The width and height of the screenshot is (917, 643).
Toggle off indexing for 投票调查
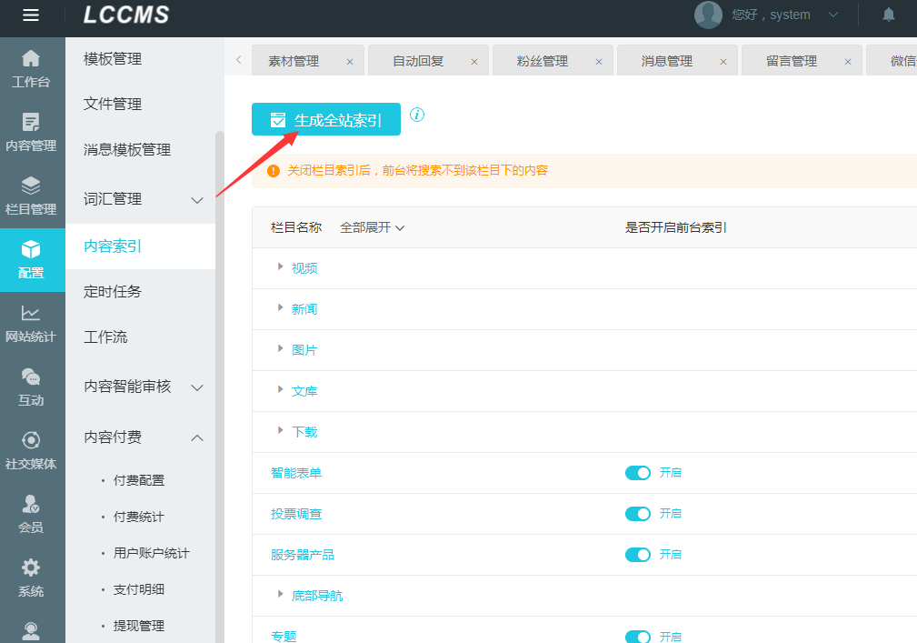pyautogui.click(x=638, y=514)
